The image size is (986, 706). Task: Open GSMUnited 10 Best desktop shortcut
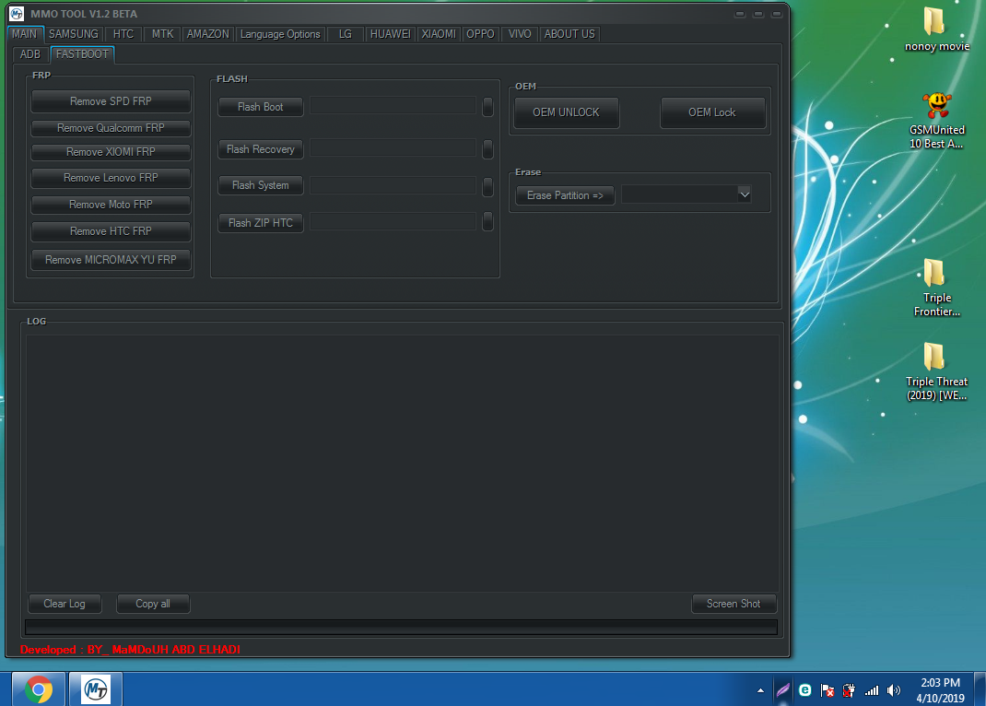coord(936,121)
